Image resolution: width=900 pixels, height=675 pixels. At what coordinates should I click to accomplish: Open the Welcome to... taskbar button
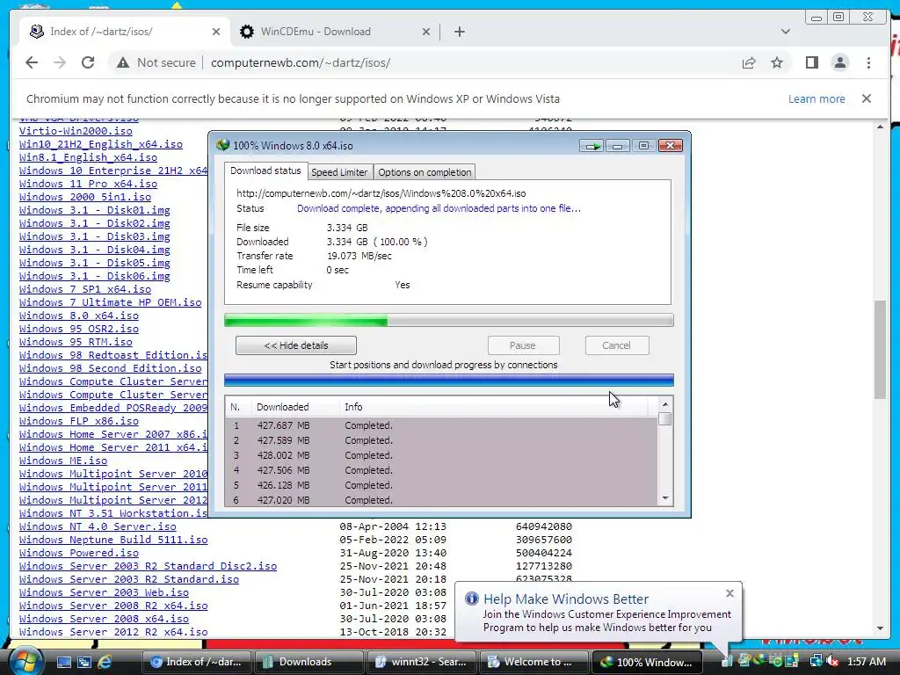click(x=533, y=662)
